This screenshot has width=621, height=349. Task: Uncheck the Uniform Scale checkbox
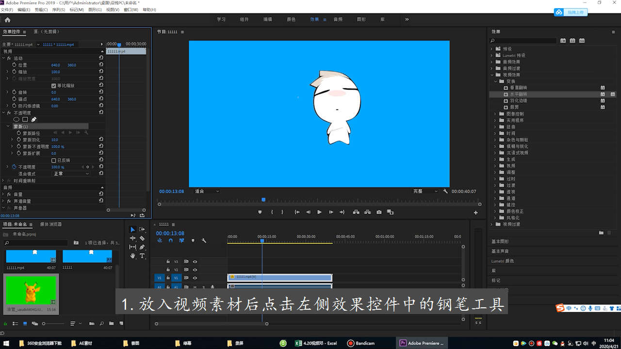[x=54, y=85]
